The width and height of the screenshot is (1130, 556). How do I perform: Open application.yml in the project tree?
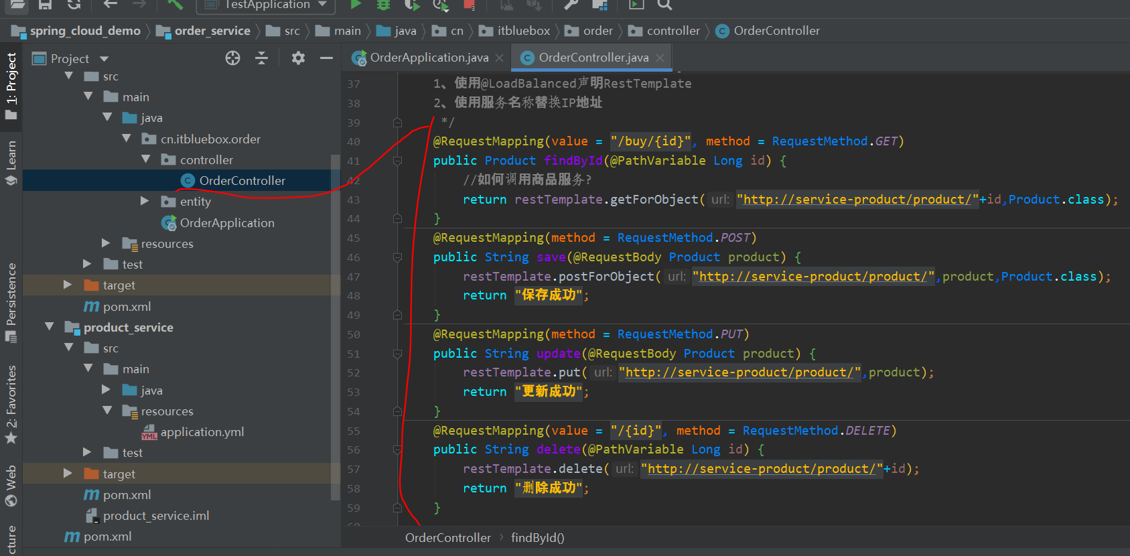[x=202, y=432]
